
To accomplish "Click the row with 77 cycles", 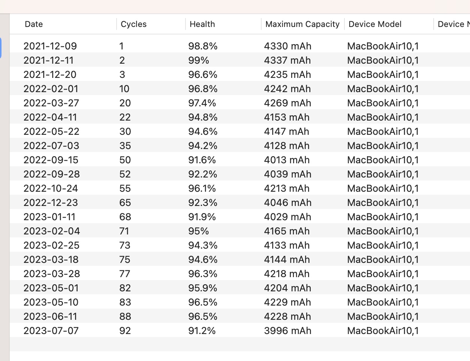I will tap(125, 274).
